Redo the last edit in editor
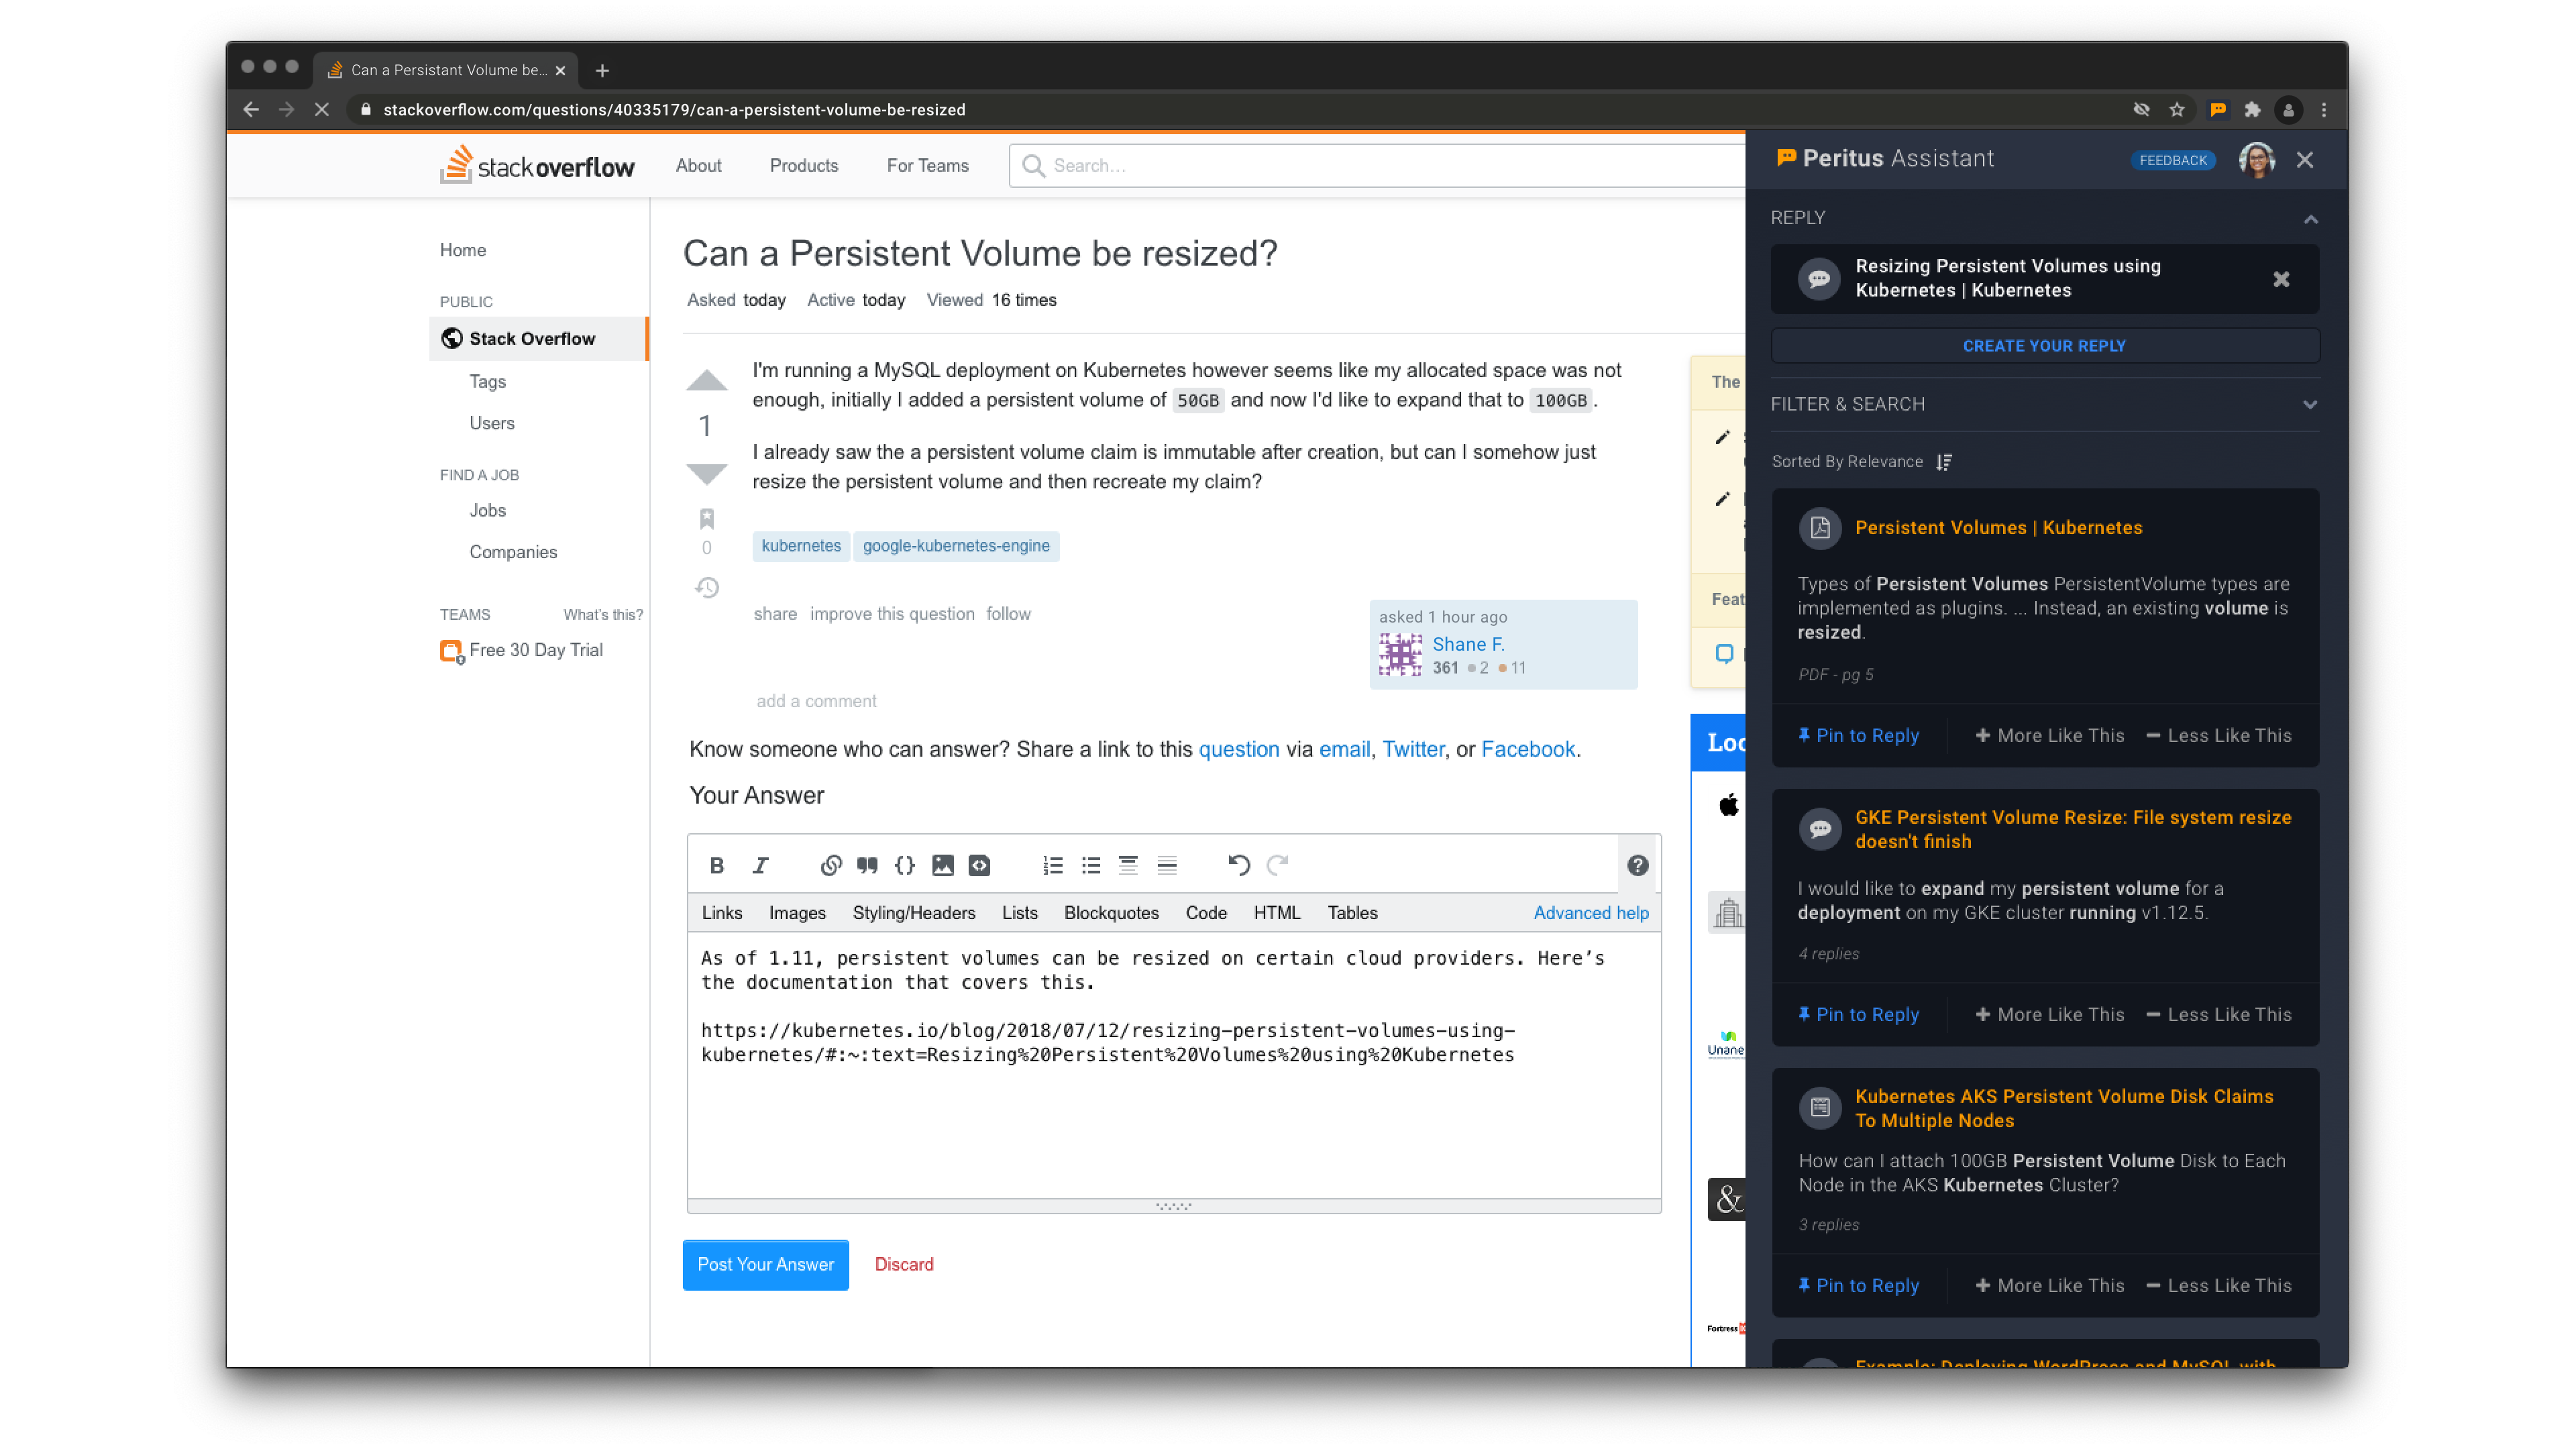This screenshot has height=1449, width=2576. (x=1277, y=865)
